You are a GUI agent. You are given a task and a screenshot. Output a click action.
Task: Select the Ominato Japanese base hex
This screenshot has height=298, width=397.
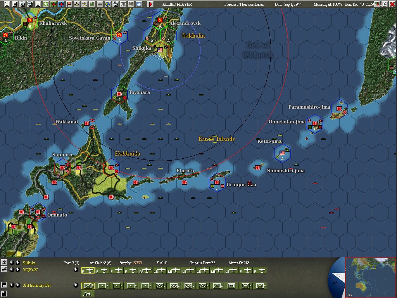point(38,212)
